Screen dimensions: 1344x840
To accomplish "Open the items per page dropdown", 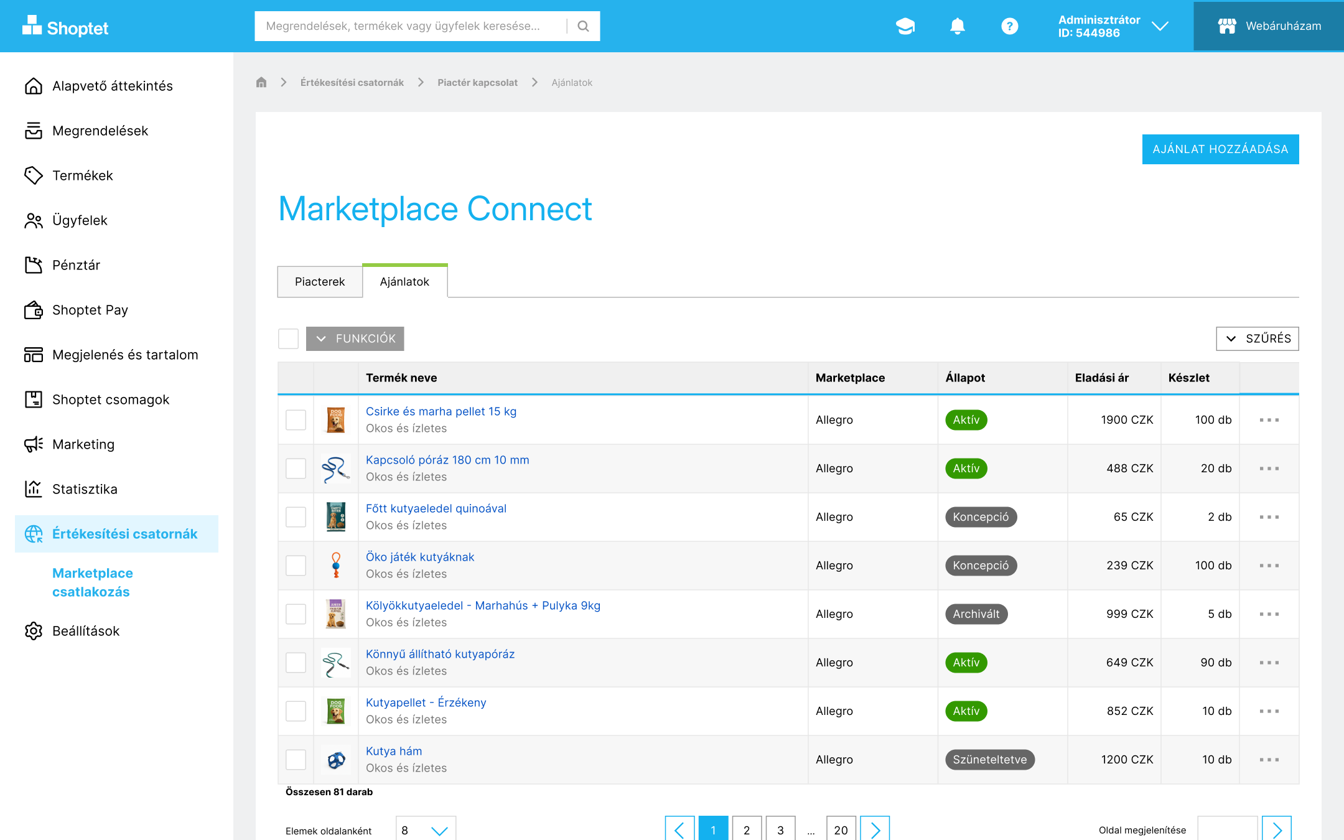I will (x=426, y=830).
